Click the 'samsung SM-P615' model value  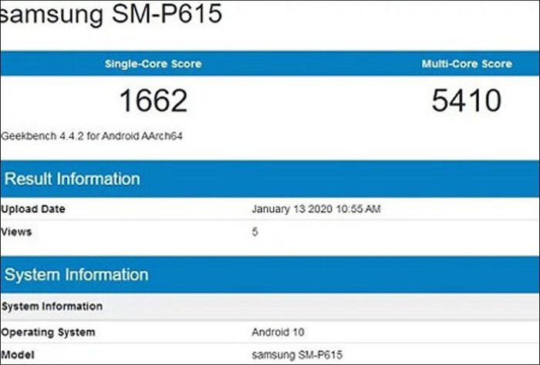(x=297, y=355)
